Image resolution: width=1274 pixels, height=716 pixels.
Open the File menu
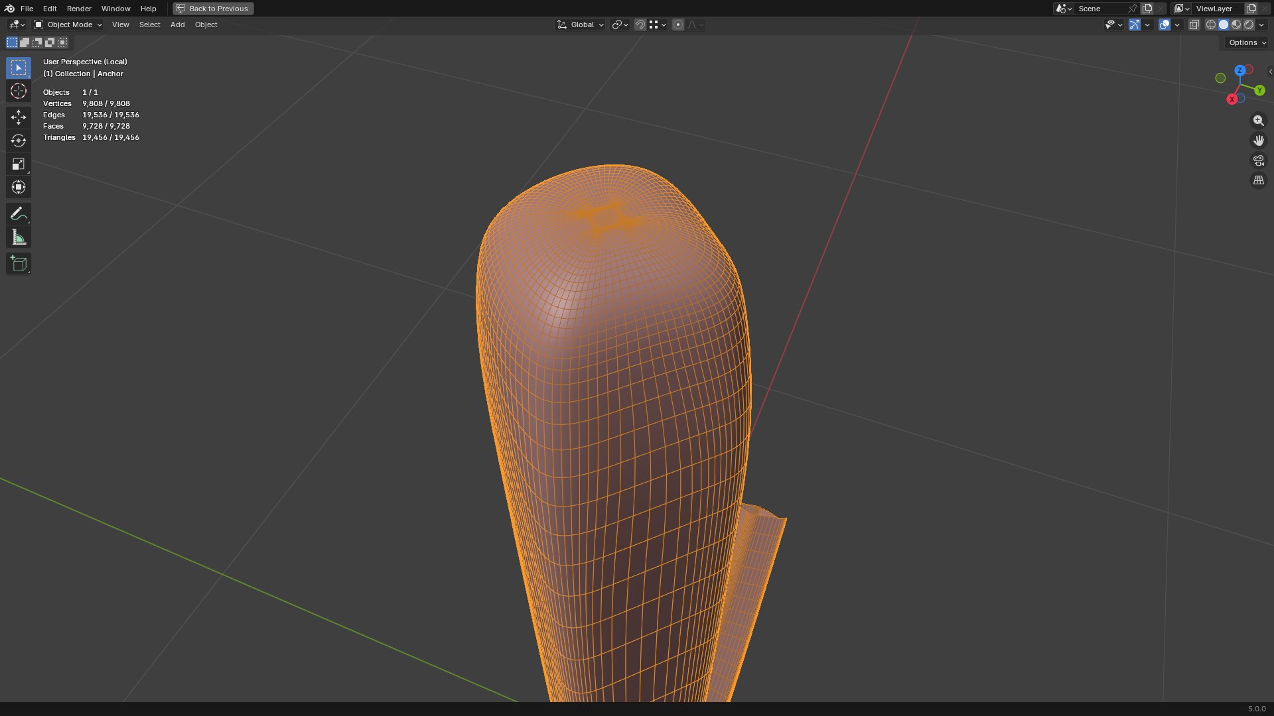pyautogui.click(x=27, y=9)
